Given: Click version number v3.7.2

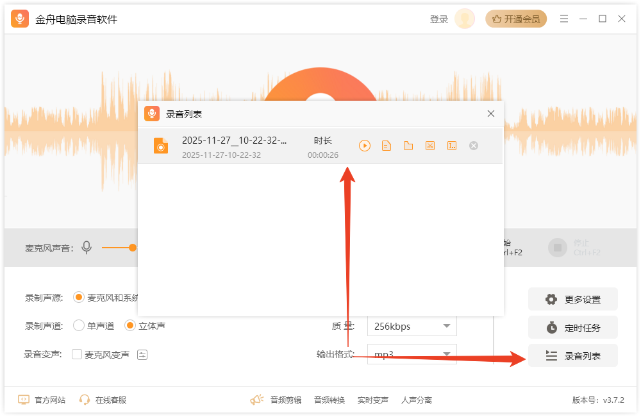Looking at the screenshot, I should click(x=613, y=400).
